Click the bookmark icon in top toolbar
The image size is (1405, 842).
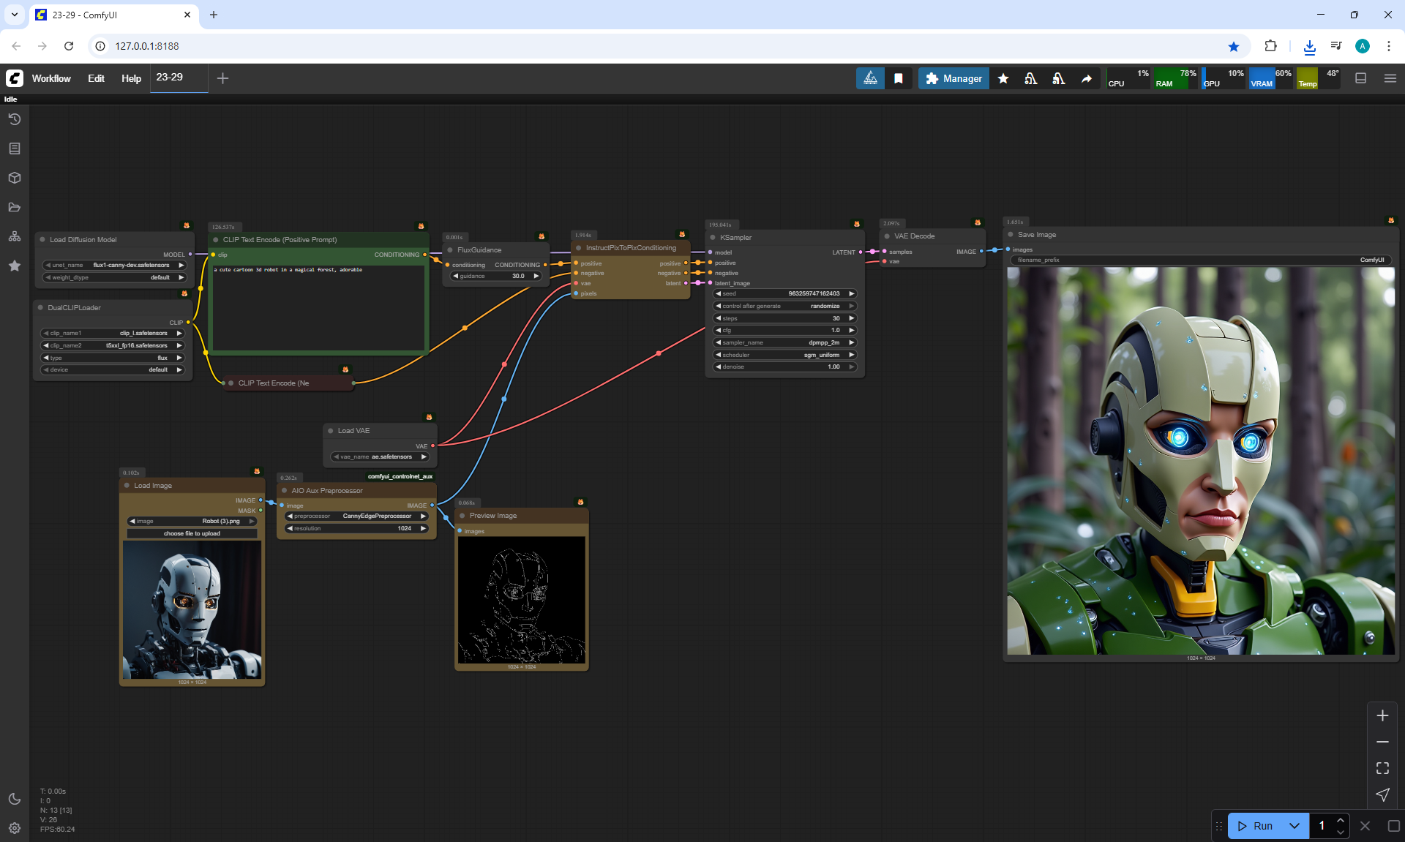click(898, 78)
